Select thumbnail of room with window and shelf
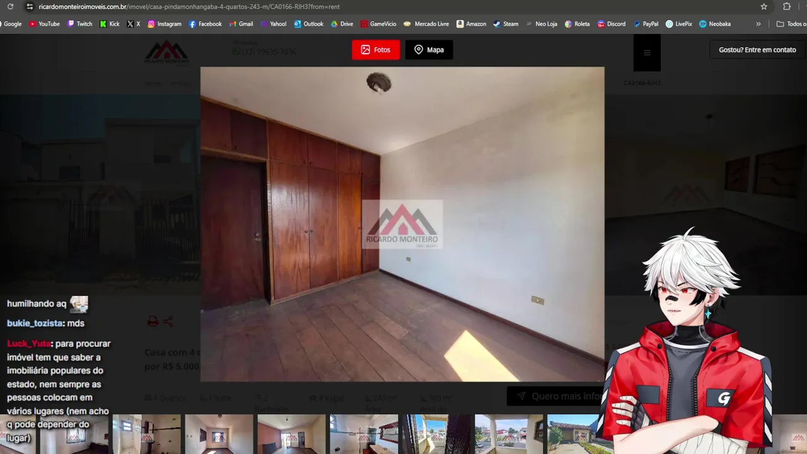The height and width of the screenshot is (454, 807). click(x=146, y=434)
